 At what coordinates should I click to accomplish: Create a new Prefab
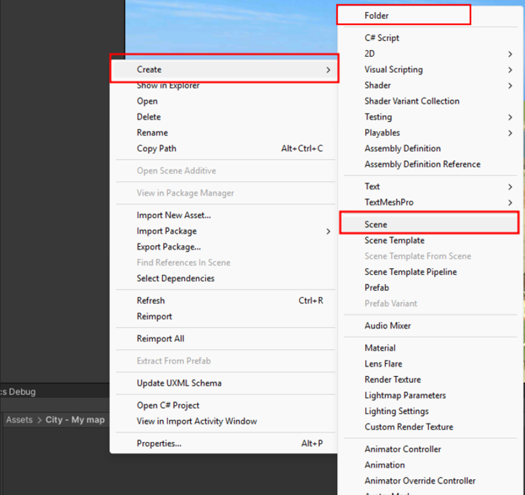(376, 288)
